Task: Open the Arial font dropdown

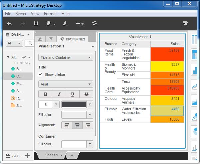Action: point(66,84)
